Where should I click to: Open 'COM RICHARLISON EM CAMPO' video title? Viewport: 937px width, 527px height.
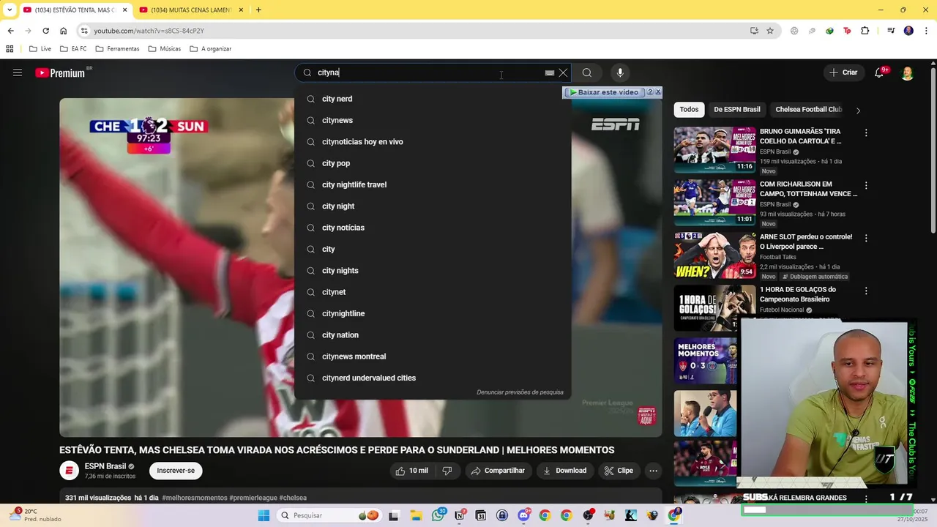coord(808,189)
